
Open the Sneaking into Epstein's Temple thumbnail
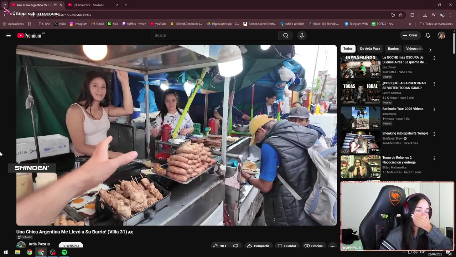(360, 142)
